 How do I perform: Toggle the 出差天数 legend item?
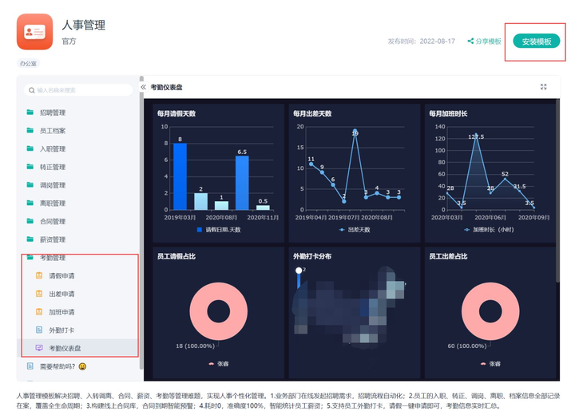[355, 230]
